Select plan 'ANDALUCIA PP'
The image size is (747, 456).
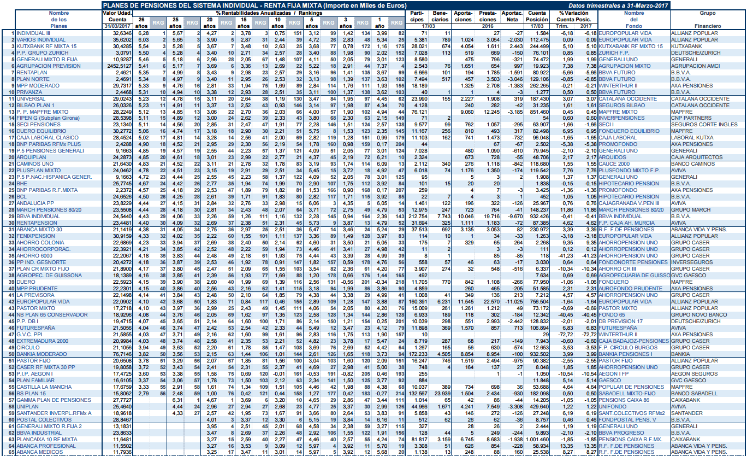35,202
